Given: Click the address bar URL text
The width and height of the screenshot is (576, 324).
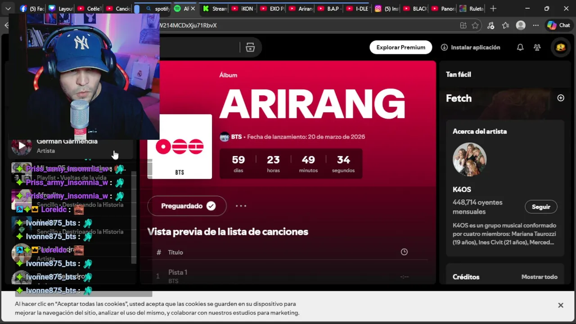Looking at the screenshot, I should pyautogui.click(x=188, y=26).
